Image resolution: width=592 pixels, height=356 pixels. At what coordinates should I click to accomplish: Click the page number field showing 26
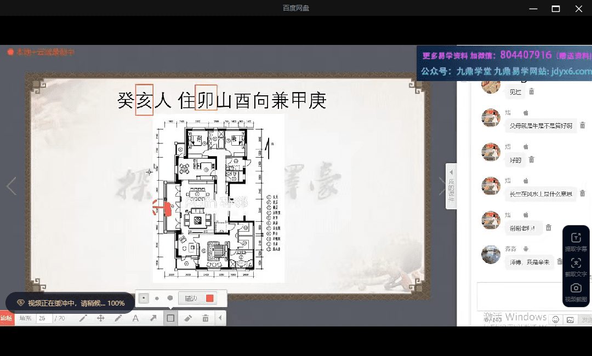[43, 318]
